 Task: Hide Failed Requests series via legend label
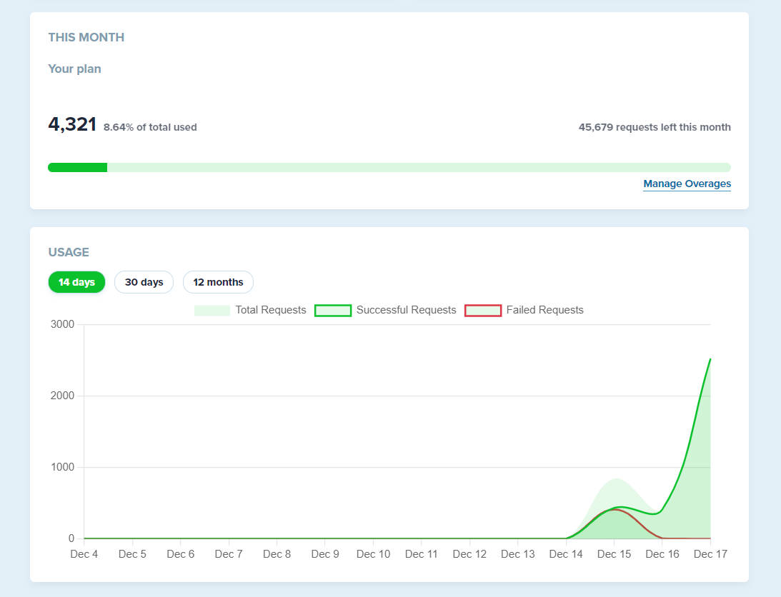(x=544, y=310)
